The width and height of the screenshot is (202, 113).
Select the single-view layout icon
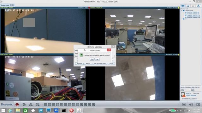click(45, 105)
